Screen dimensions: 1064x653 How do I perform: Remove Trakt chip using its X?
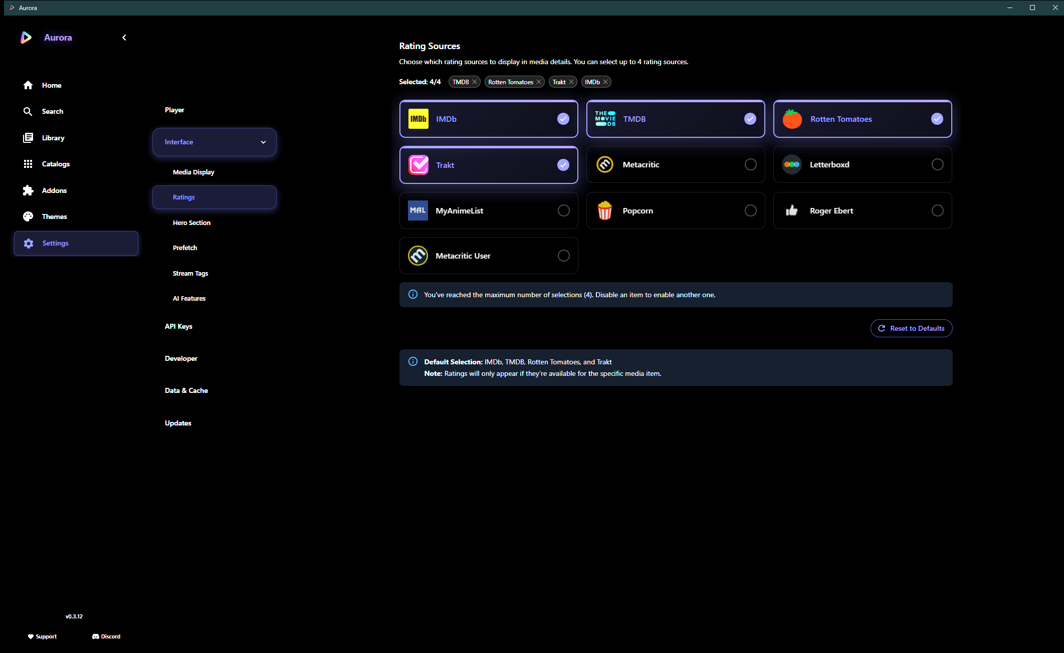tap(571, 82)
